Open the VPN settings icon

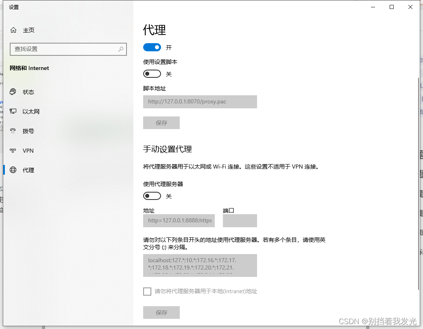point(14,150)
